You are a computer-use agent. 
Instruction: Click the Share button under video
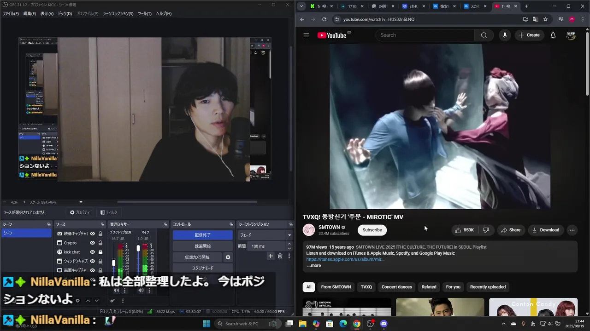(x=511, y=230)
